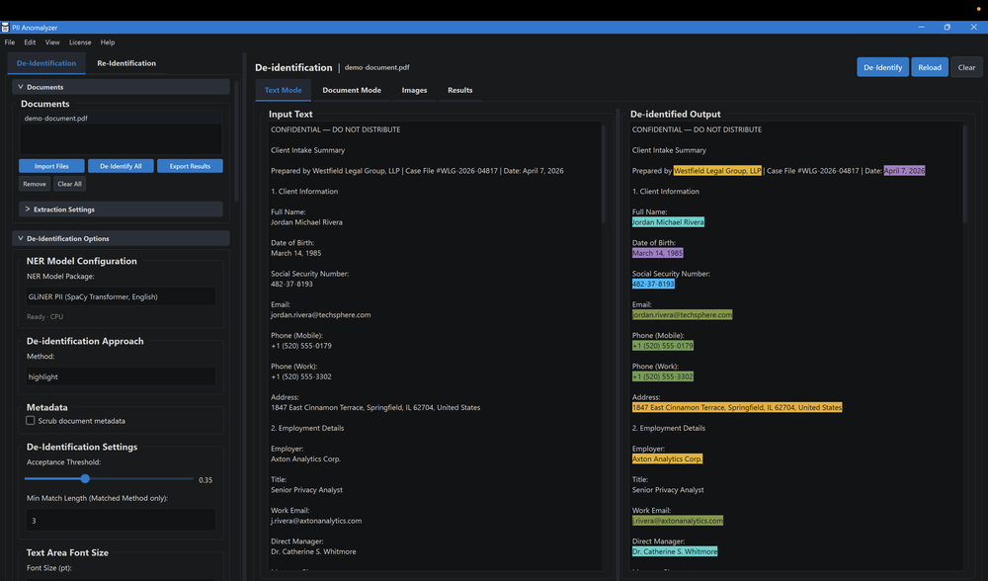
Task: Click the Remove button
Action: point(35,184)
